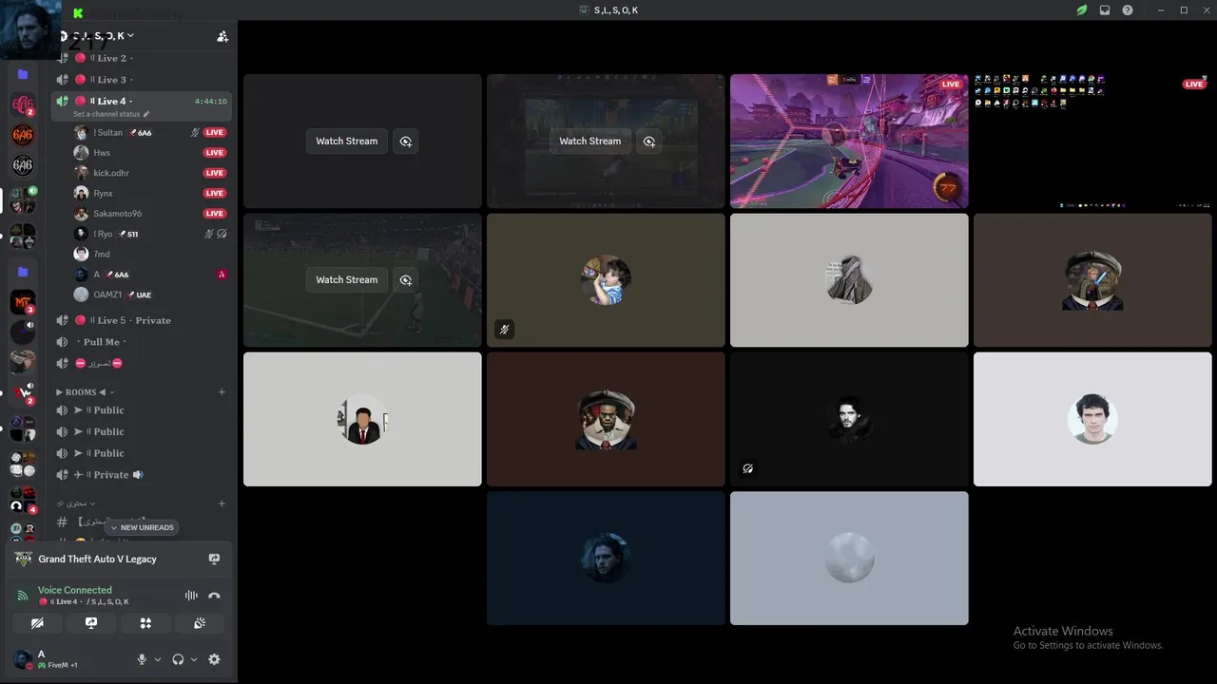Click LIVE badge next to Sakamoto96
This screenshot has width=1217, height=684.
(215, 214)
